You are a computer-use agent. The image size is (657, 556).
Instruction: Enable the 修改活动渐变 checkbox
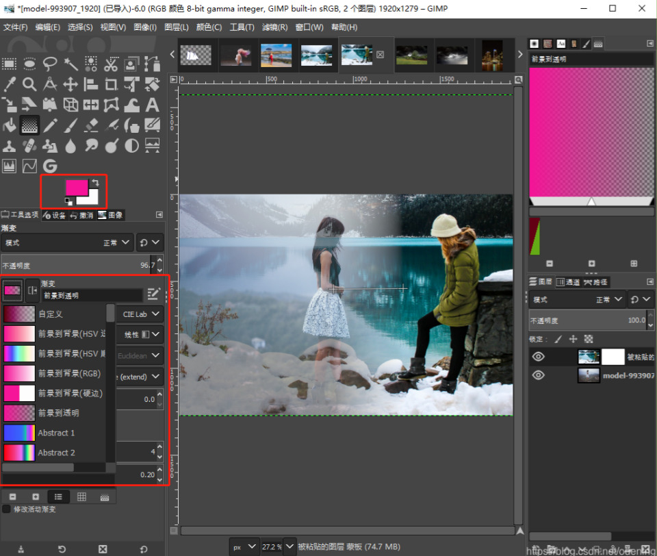(7, 509)
